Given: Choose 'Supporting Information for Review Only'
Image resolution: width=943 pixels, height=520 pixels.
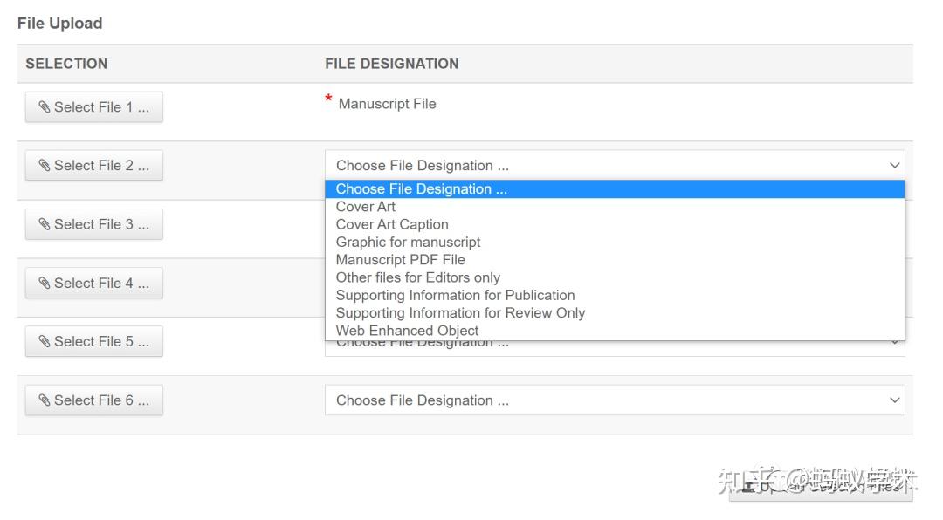Looking at the screenshot, I should point(460,312).
